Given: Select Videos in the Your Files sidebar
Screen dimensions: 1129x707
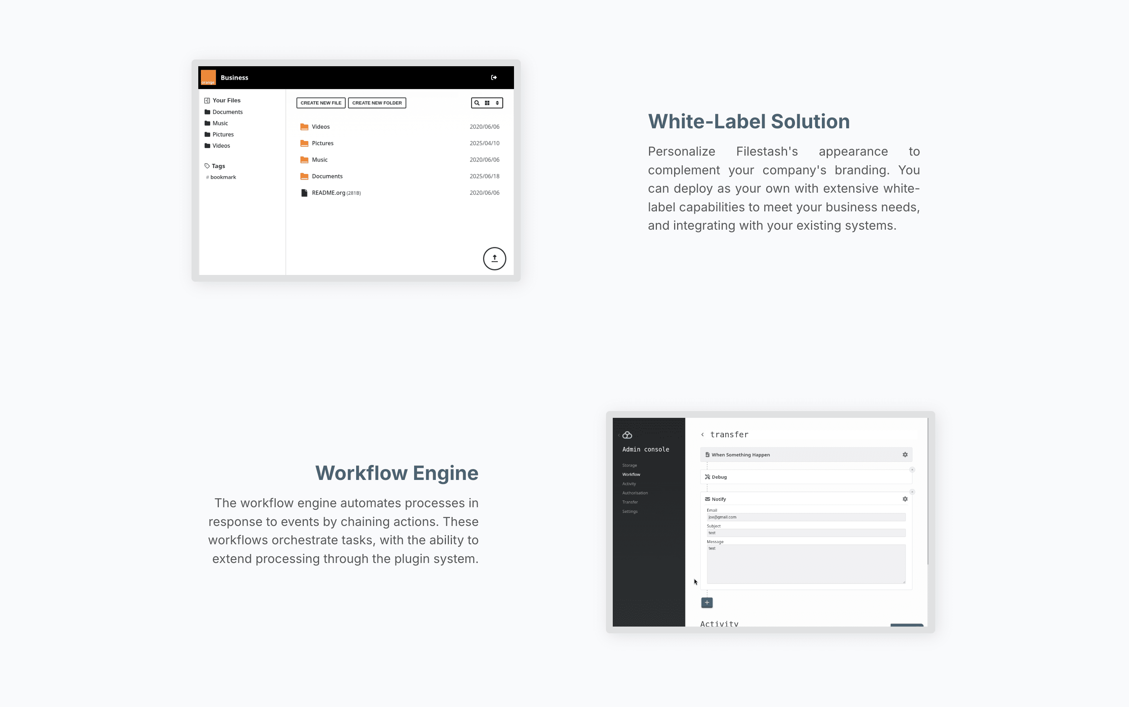Looking at the screenshot, I should point(217,146).
